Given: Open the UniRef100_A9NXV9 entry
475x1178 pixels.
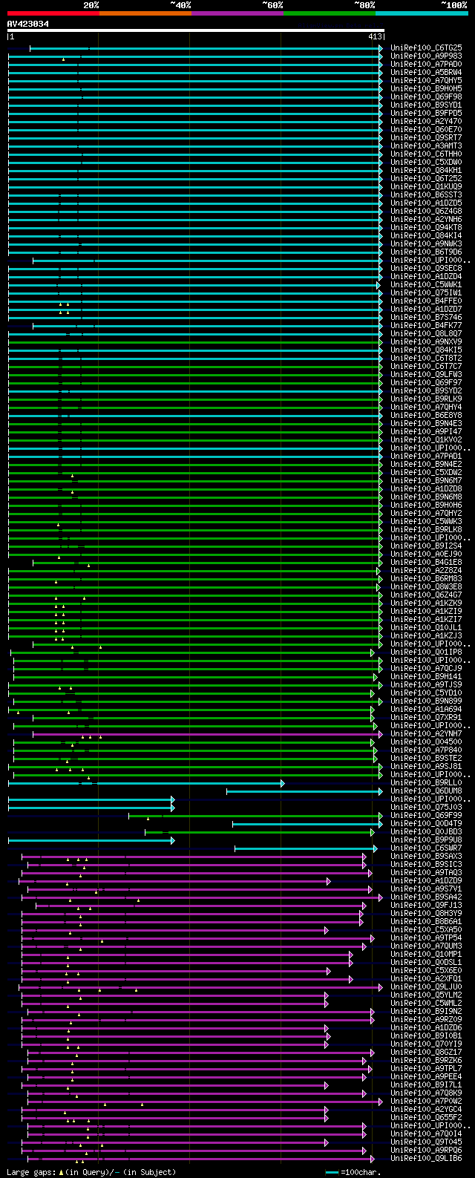Looking at the screenshot, I should [426, 341].
